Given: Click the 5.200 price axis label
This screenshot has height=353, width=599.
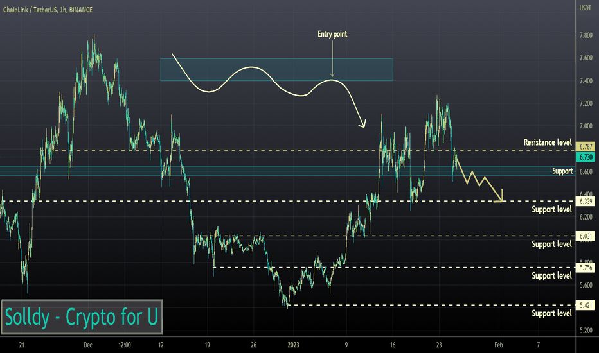Looking at the screenshot, I should coord(586,331).
